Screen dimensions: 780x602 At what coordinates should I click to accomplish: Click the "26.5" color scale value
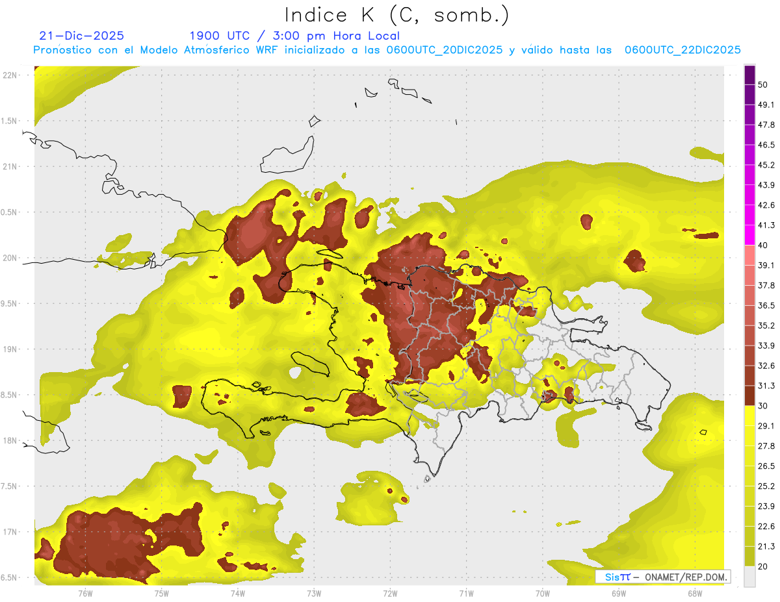(x=766, y=466)
